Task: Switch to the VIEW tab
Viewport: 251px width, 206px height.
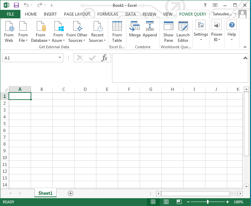Action: coord(168,14)
